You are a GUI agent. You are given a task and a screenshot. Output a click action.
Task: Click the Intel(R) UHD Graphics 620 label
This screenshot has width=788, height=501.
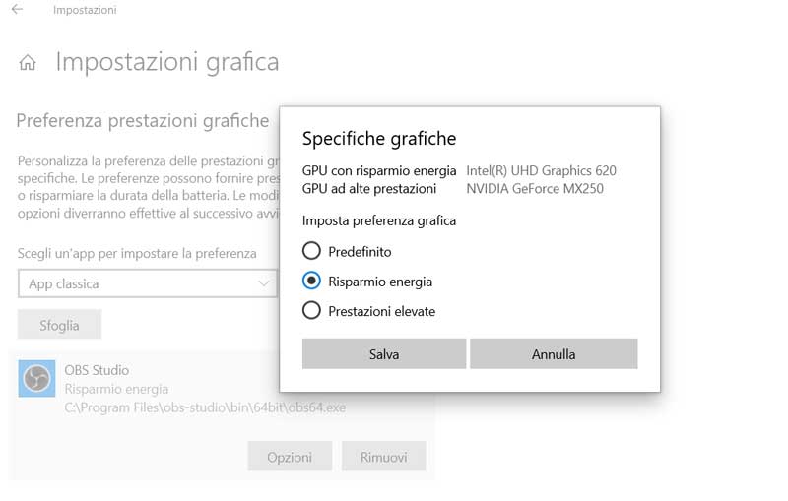[541, 170]
